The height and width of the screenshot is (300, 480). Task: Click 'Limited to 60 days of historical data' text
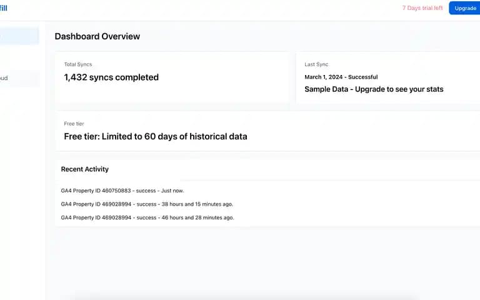click(174, 136)
